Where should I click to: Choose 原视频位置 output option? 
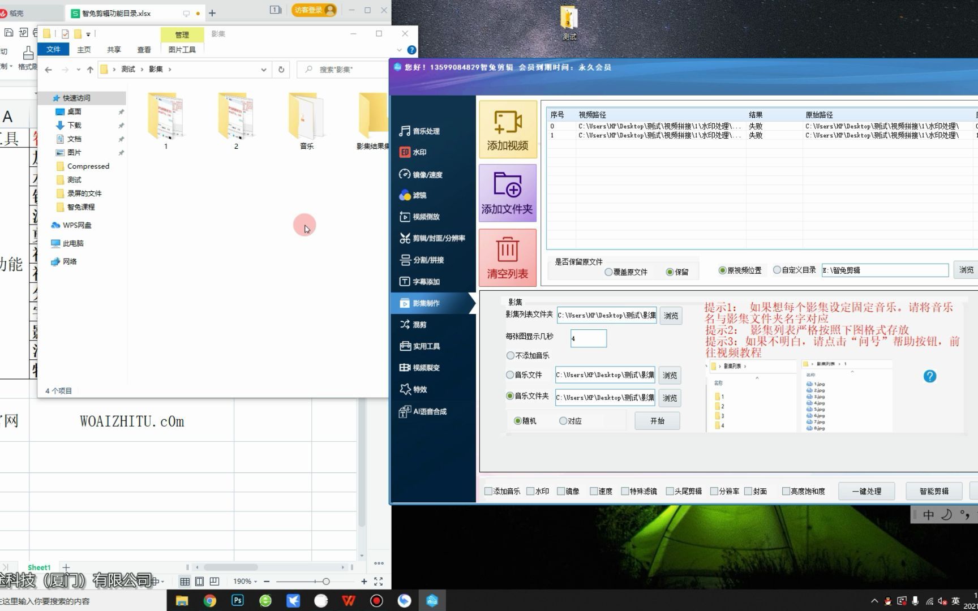click(x=740, y=270)
